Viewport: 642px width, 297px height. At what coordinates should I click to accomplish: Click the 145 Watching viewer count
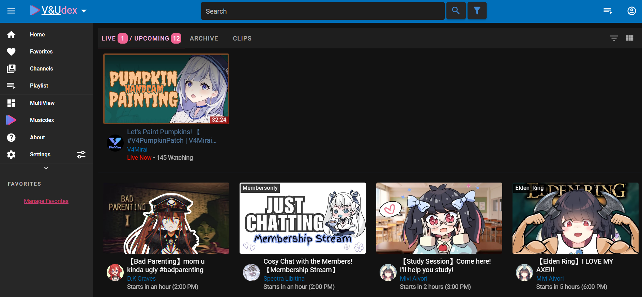click(175, 158)
